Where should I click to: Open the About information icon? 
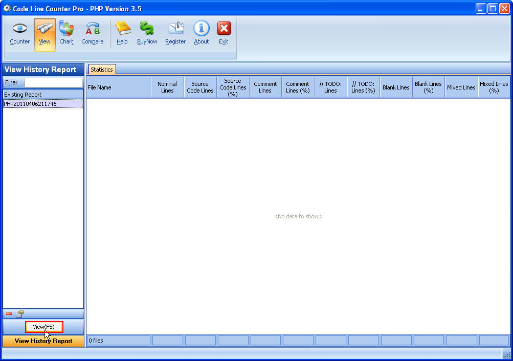point(201,33)
